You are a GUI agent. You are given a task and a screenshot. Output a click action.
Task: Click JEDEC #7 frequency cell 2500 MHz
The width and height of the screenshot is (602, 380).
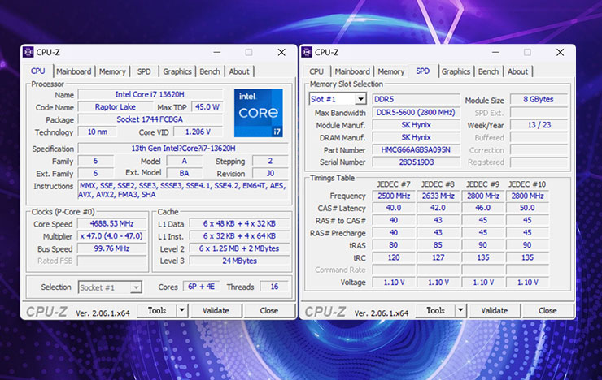[394, 196]
